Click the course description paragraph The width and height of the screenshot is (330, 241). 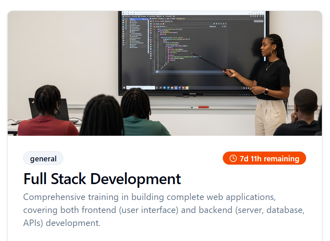(164, 210)
